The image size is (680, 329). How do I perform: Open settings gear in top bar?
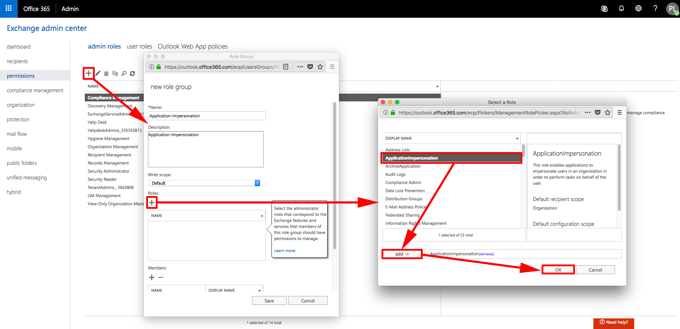(638, 9)
